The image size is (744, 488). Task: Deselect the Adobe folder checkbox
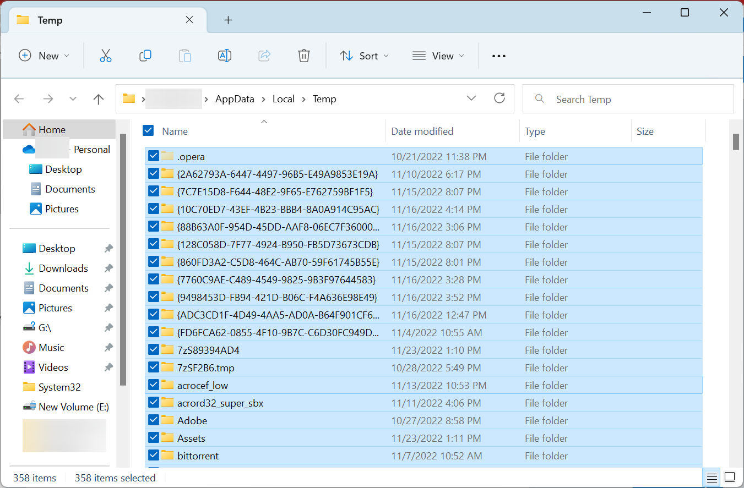tap(154, 420)
